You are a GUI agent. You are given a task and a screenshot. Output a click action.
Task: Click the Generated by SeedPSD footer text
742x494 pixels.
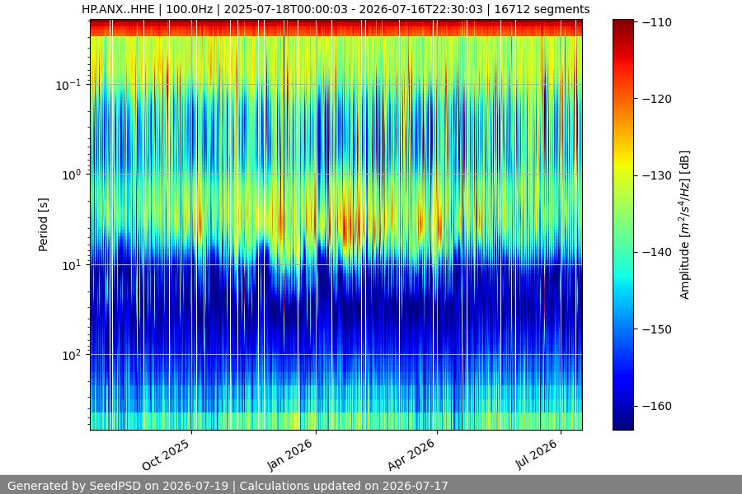point(228,486)
